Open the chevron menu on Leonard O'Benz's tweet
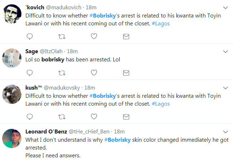This screenshot has width=233, height=162. 225,132
